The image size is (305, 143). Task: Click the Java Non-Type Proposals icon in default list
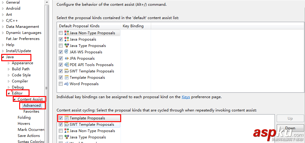tap(67, 33)
